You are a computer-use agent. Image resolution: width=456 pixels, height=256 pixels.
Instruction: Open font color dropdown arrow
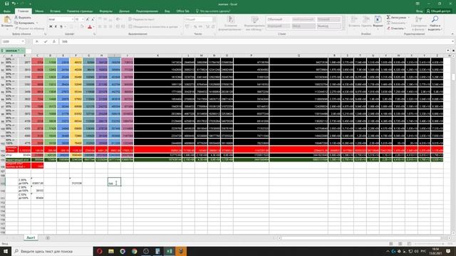(x=93, y=27)
